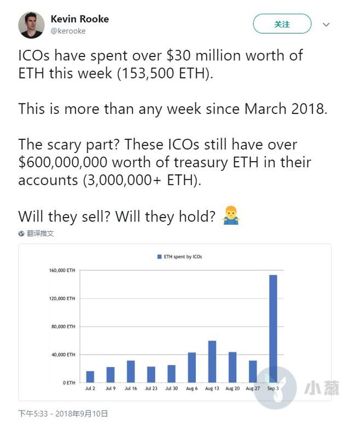350x421 pixels.
Task: Open the tweet timestamp 2018年9月10日
Action: coord(81,413)
